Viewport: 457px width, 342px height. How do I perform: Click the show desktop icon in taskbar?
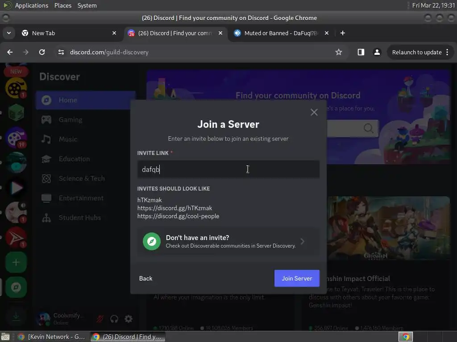coord(5,337)
